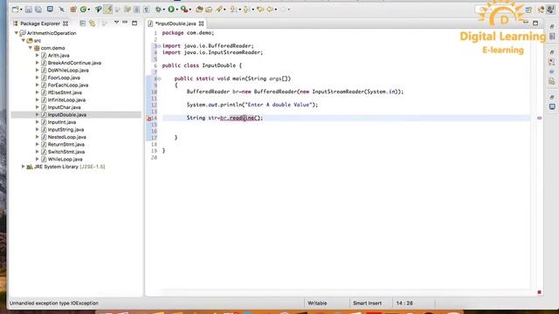Screen dimensions: 559x314
Task: Click the Writable status bar entry
Action: click(x=317, y=304)
